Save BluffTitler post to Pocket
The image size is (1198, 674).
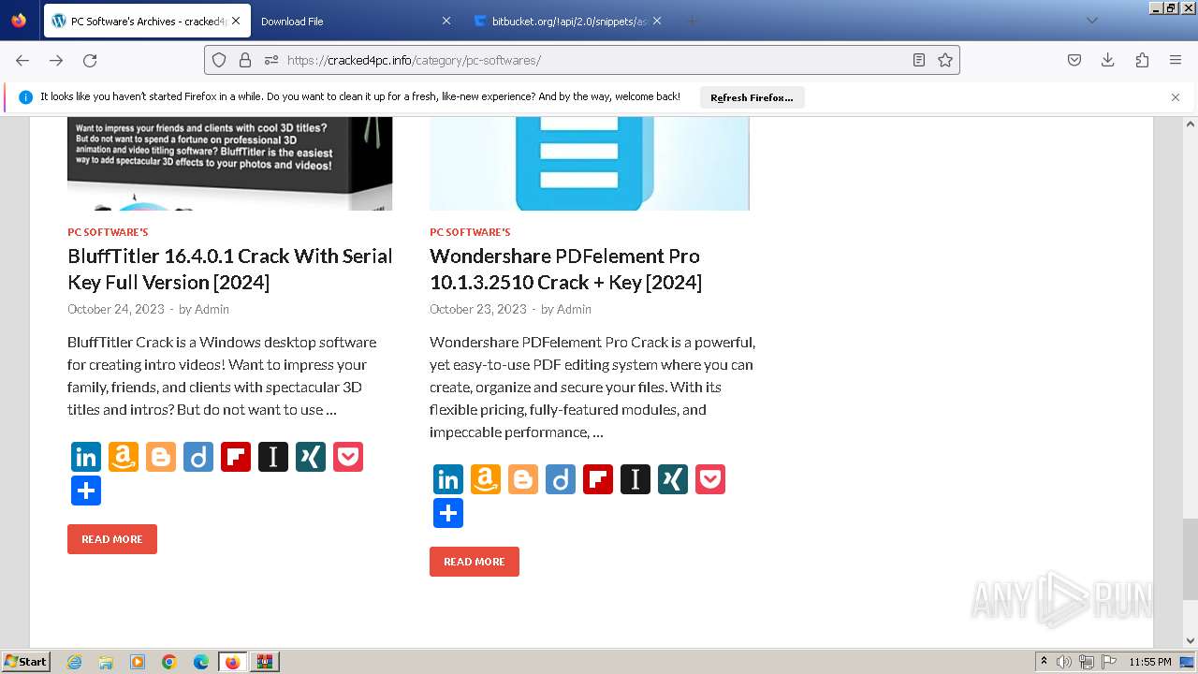click(348, 457)
